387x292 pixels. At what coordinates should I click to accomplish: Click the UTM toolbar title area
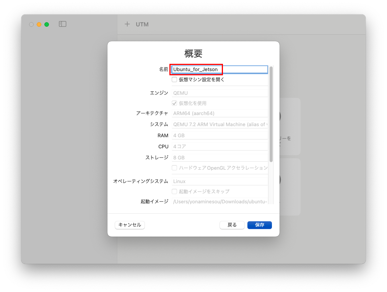click(x=141, y=24)
